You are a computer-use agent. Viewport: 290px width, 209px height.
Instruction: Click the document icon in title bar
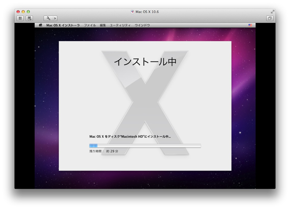click(x=133, y=12)
